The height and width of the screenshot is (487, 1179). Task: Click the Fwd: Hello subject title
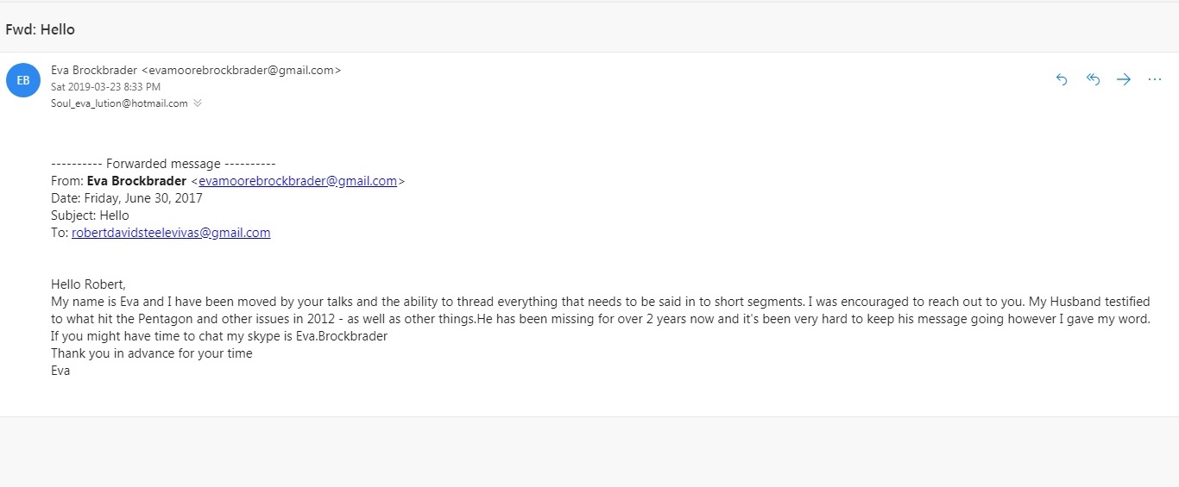(x=40, y=29)
